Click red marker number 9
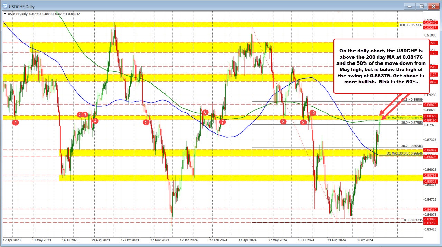Screen dimensions: 442x247 (x=303, y=122)
